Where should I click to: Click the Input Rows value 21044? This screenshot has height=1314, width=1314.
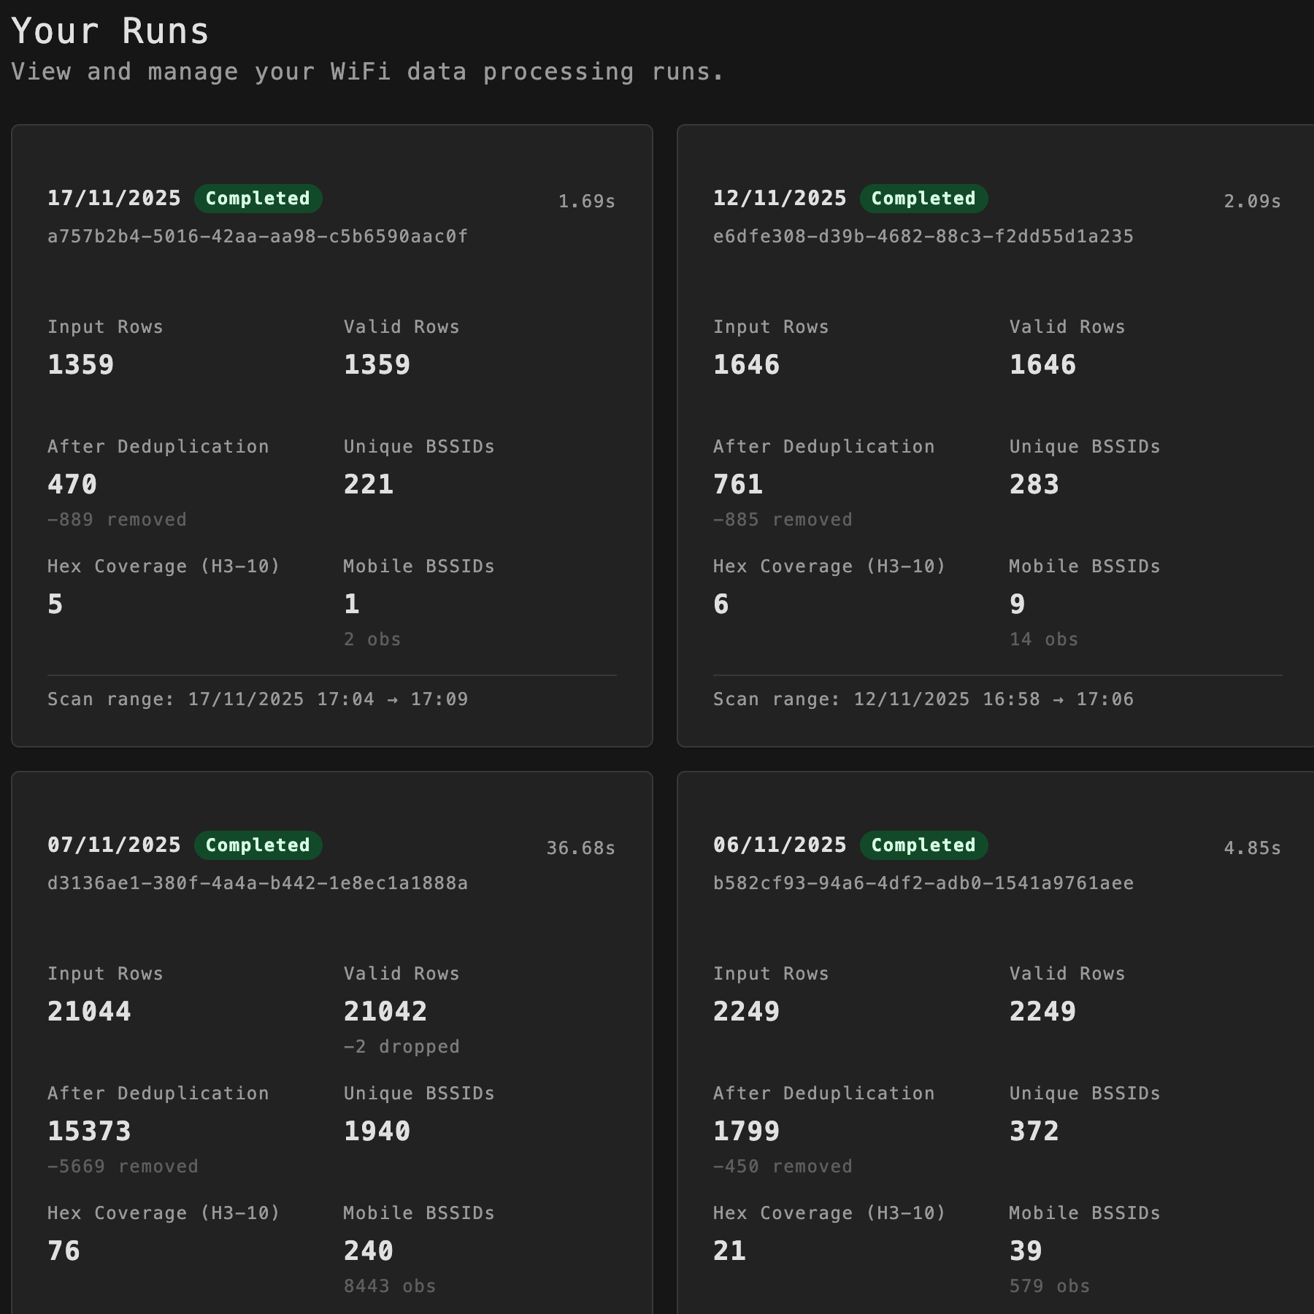pos(89,1012)
